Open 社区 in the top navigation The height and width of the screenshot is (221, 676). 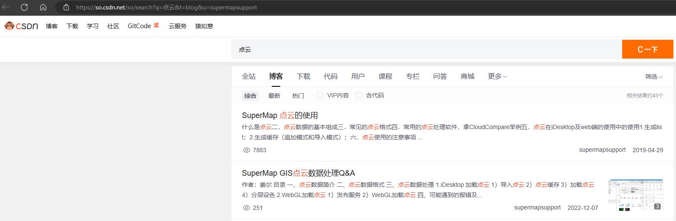click(113, 26)
